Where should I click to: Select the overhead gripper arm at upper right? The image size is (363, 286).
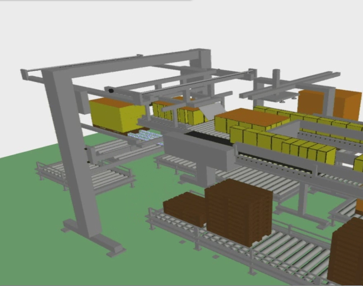click(293, 83)
